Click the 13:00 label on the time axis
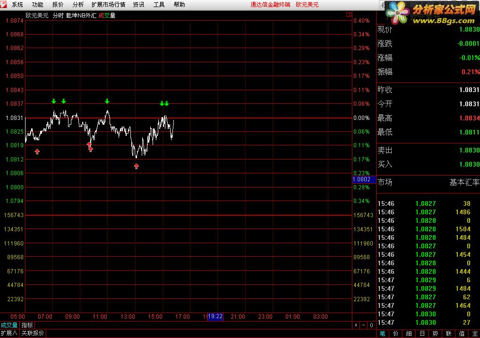 [128, 317]
